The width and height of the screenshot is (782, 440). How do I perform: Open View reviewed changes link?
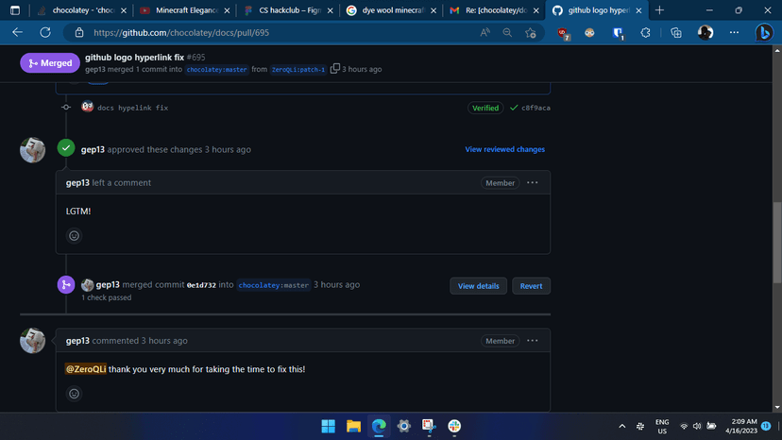click(504, 149)
